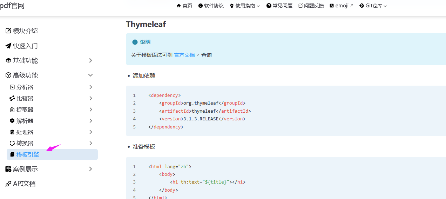Screen dimensions: 446x199
Task: Click the info icon beside 说明
Action: pos(135,42)
